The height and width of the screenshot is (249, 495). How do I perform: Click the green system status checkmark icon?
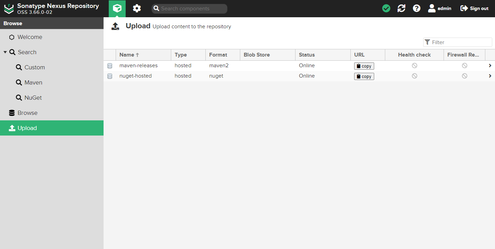386,8
